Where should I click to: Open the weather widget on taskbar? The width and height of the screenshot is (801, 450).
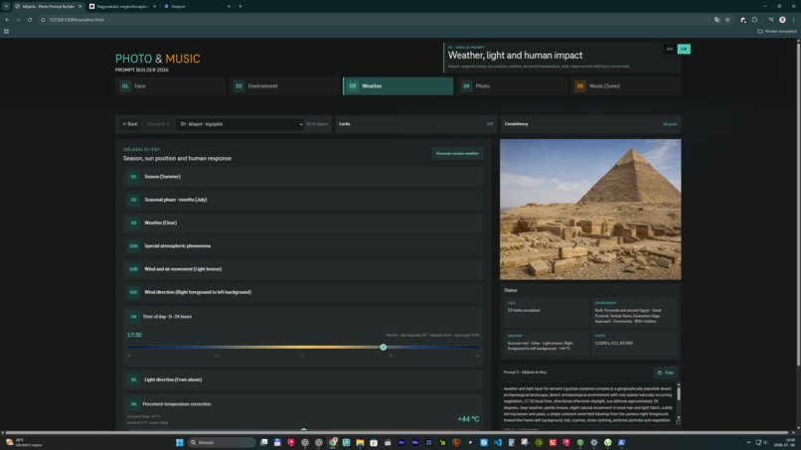point(24,442)
